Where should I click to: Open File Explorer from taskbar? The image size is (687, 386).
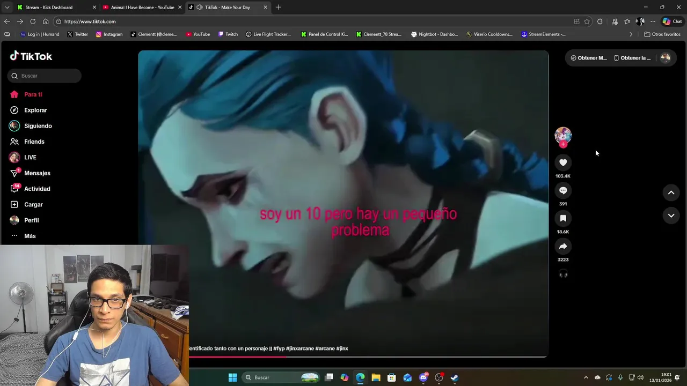(376, 377)
